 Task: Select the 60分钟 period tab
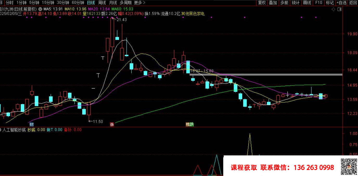(78, 3)
